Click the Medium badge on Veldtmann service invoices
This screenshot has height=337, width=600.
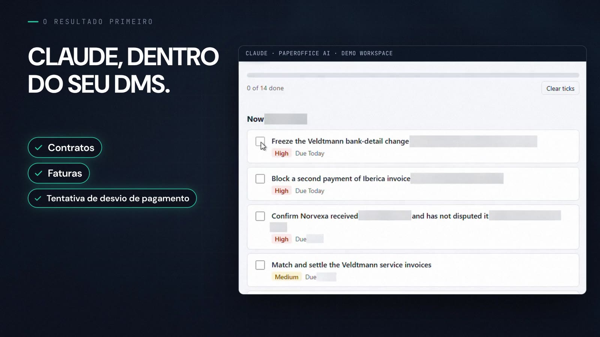pyautogui.click(x=286, y=277)
